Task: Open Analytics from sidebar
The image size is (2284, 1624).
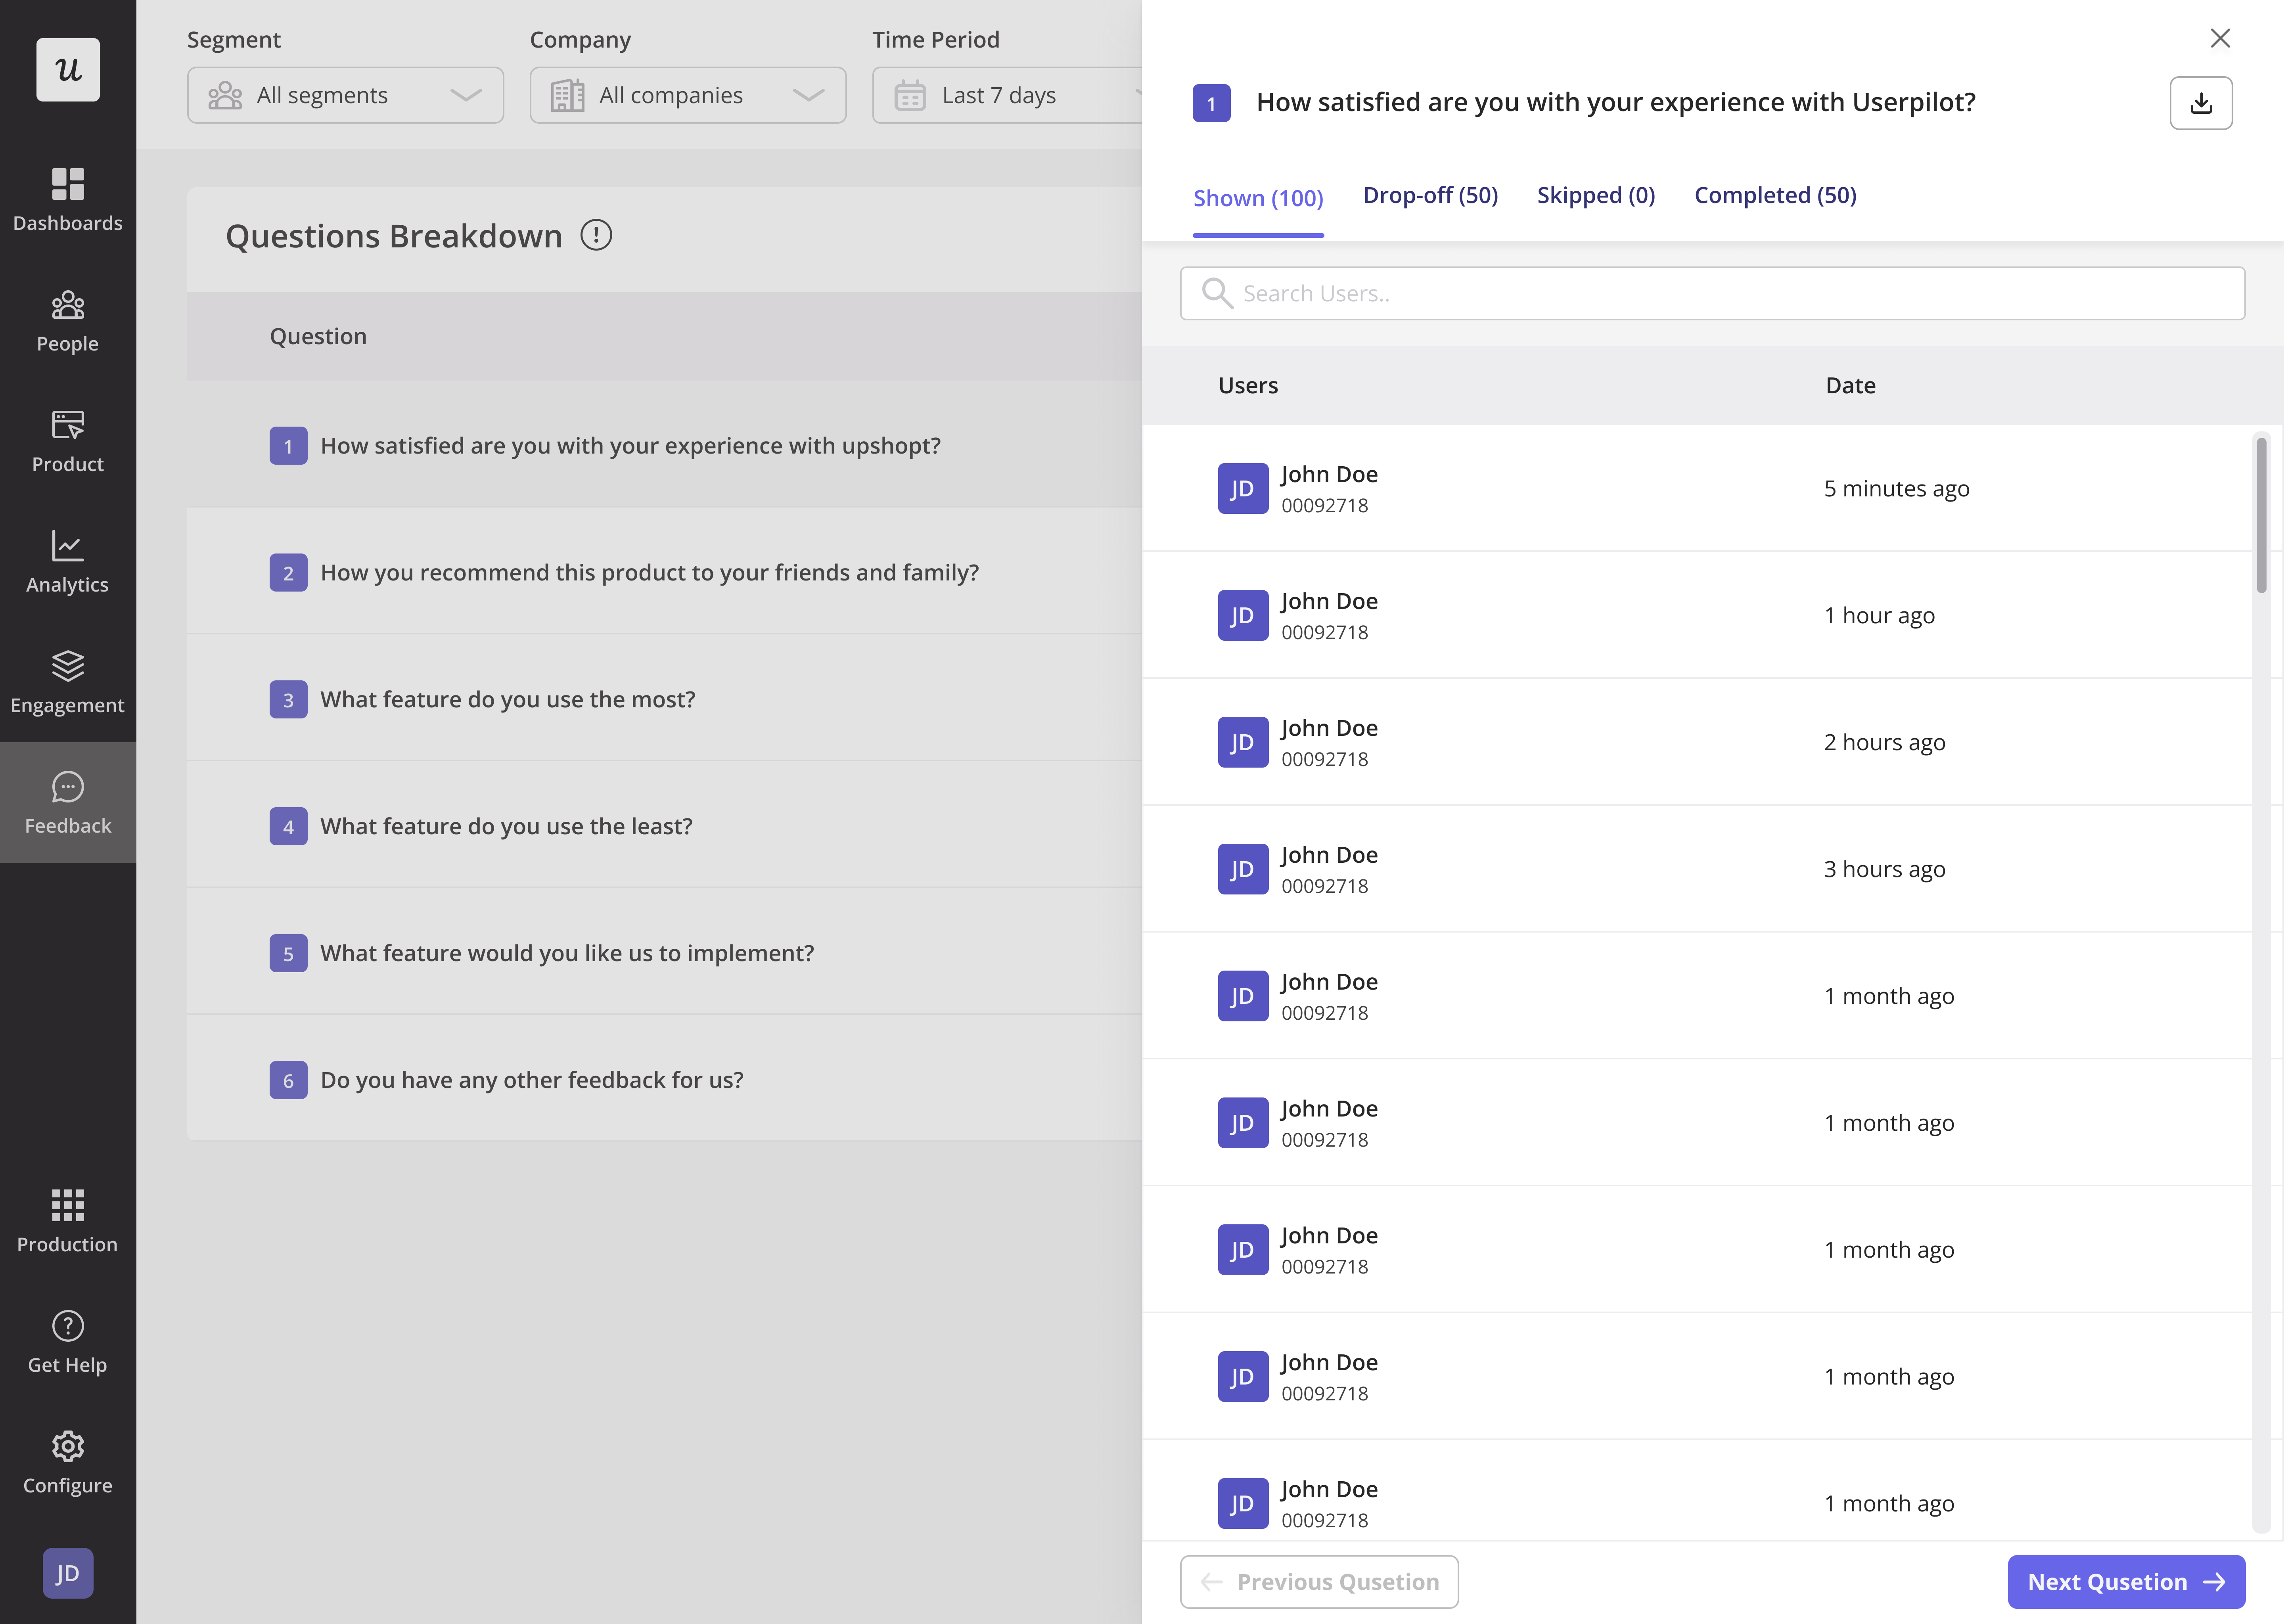Action: point(68,562)
